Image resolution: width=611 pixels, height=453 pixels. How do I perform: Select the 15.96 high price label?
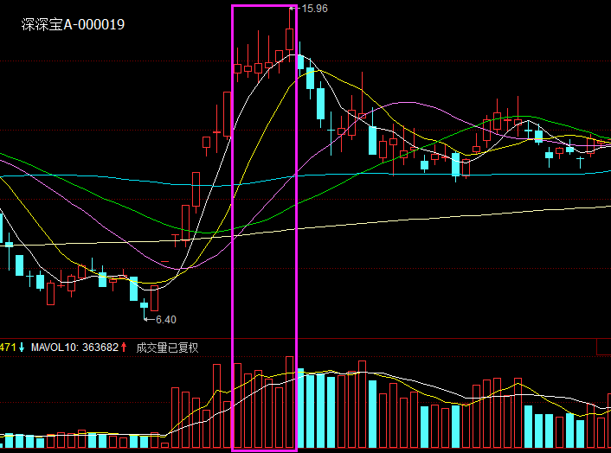coord(315,9)
